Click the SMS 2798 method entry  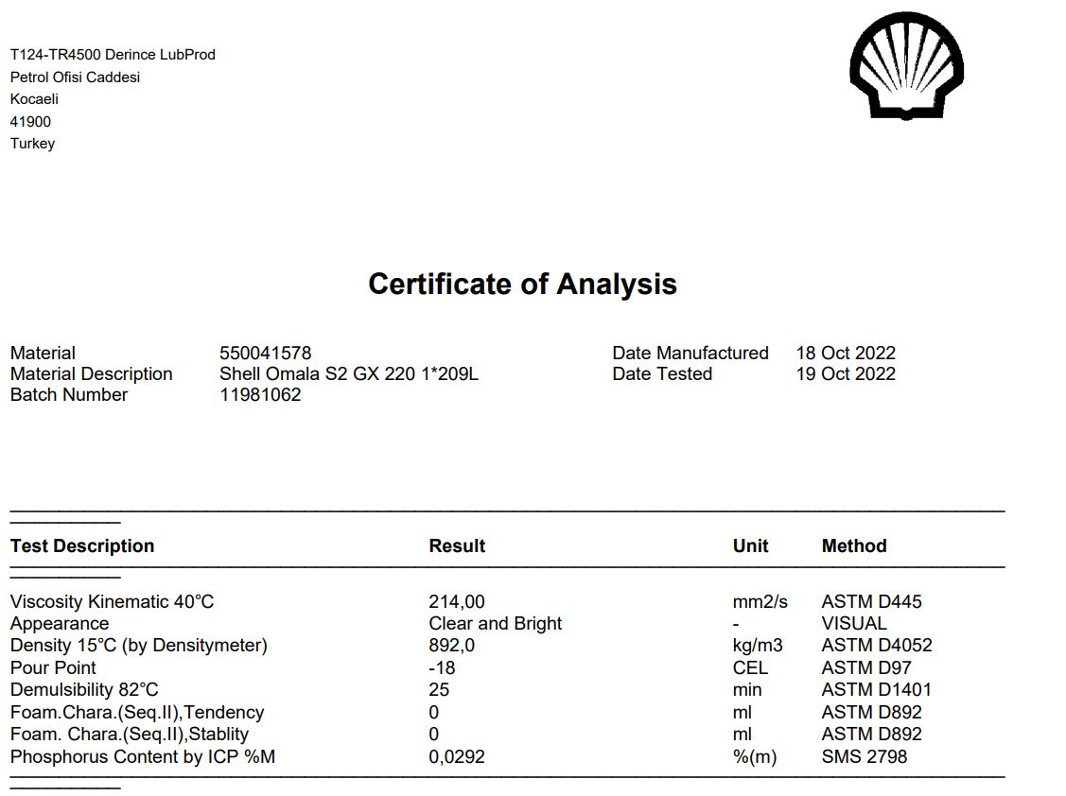(x=864, y=757)
